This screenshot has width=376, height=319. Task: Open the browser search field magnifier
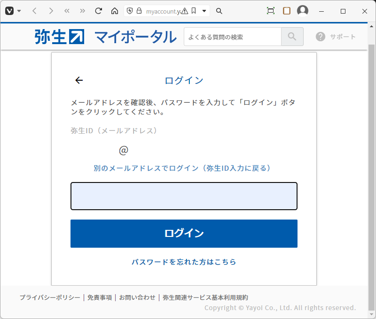(219, 11)
